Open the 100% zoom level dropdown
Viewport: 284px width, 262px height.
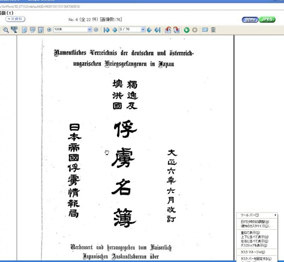click(89, 30)
